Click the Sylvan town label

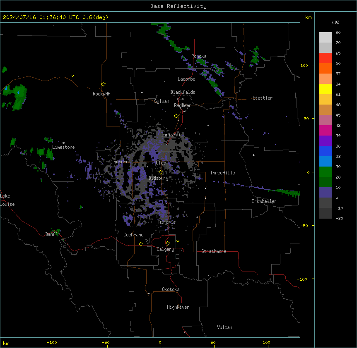pos(162,101)
